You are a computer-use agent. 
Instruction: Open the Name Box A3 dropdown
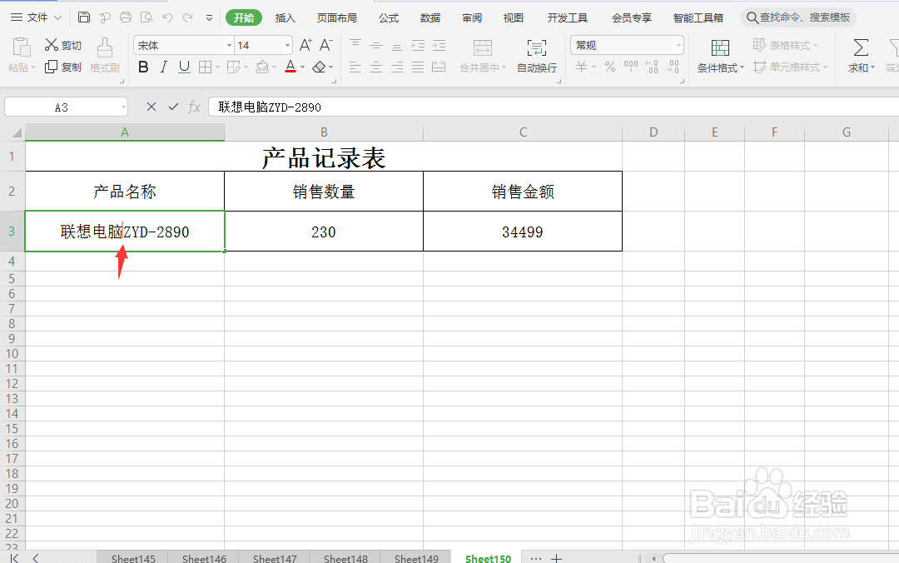(x=123, y=107)
